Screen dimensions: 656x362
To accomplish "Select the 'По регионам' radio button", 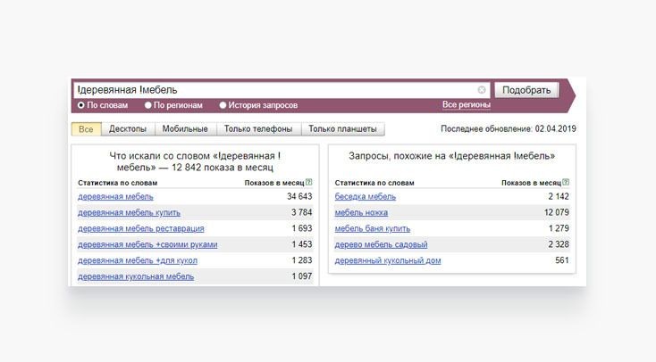I will point(147,105).
